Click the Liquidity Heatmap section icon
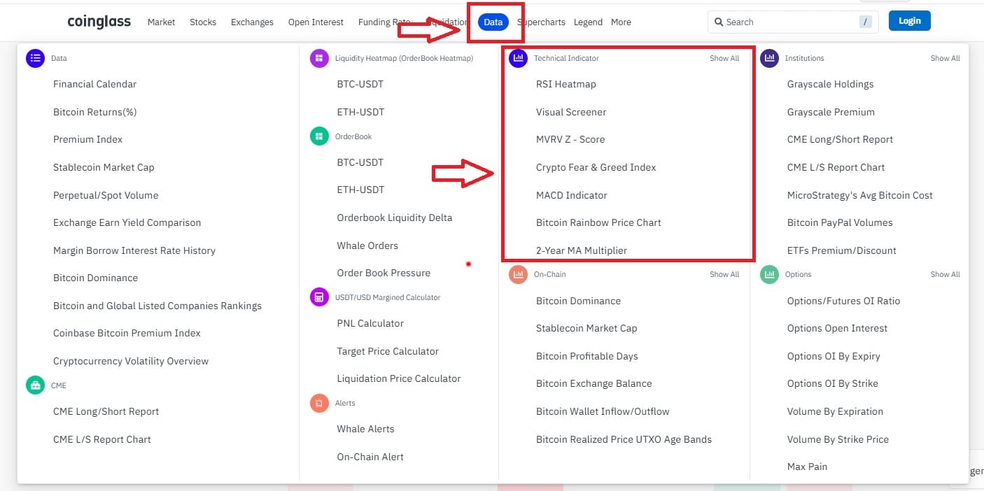Screen dimensions: 984x491 pyautogui.click(x=319, y=58)
